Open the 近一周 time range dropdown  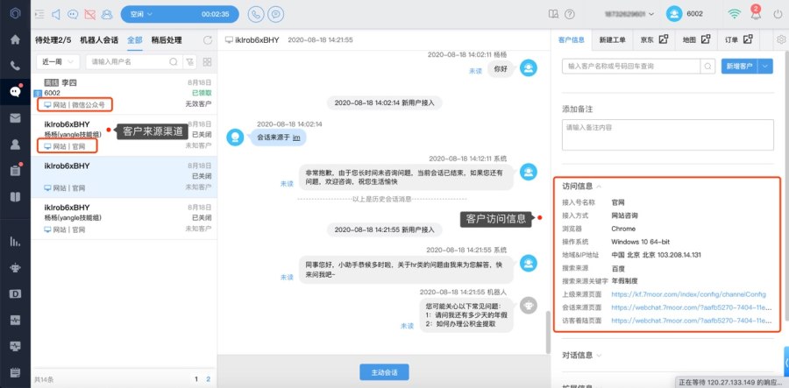pos(57,62)
